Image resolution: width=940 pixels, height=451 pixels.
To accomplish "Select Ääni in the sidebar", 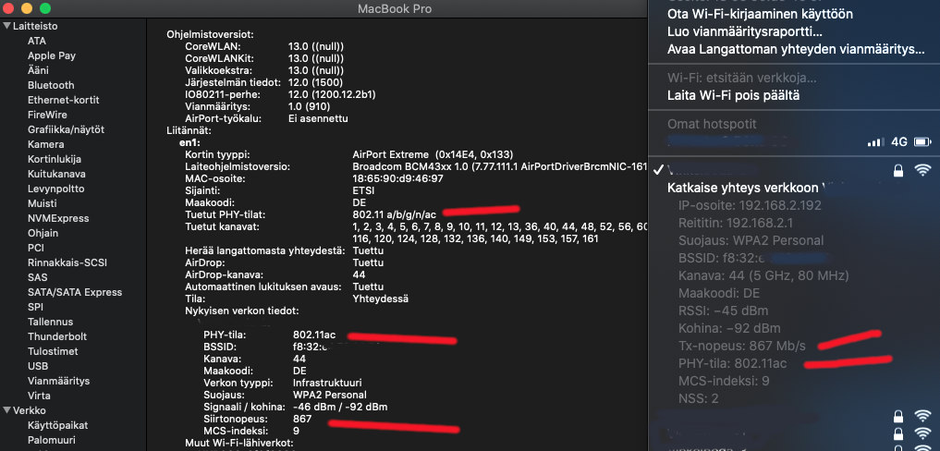I will [x=39, y=70].
